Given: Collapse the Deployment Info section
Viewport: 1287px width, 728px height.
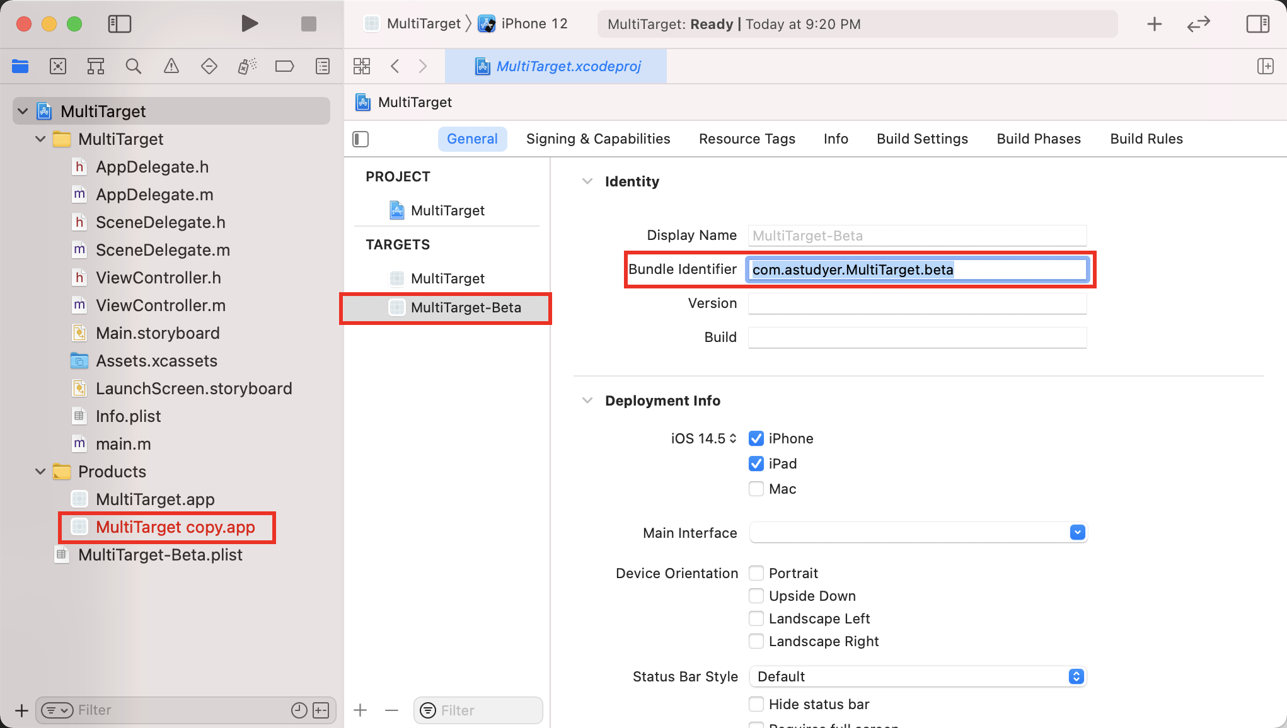Looking at the screenshot, I should pos(587,401).
